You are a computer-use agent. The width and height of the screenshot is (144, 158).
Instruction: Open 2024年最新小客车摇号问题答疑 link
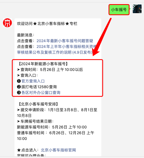[x=65, y=41]
